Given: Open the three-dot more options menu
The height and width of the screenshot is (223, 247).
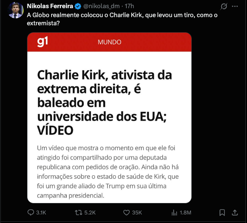Looking at the screenshot, I should click(235, 6).
